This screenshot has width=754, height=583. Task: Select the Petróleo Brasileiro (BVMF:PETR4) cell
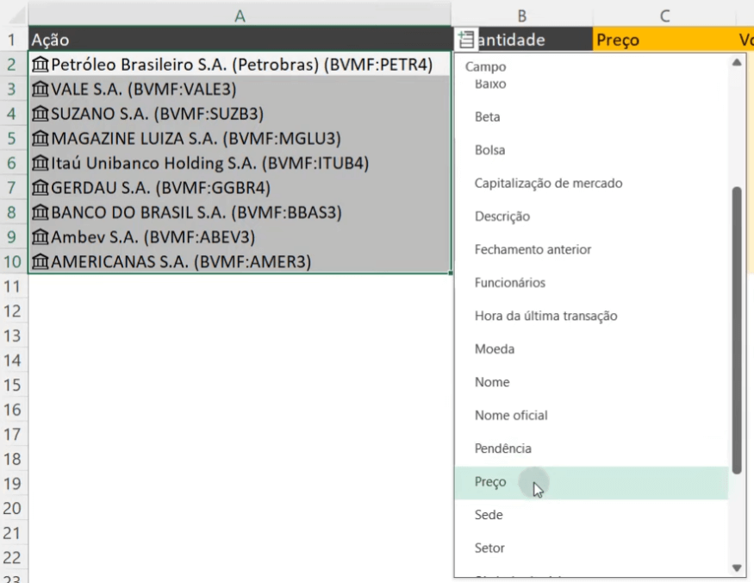coord(240,65)
